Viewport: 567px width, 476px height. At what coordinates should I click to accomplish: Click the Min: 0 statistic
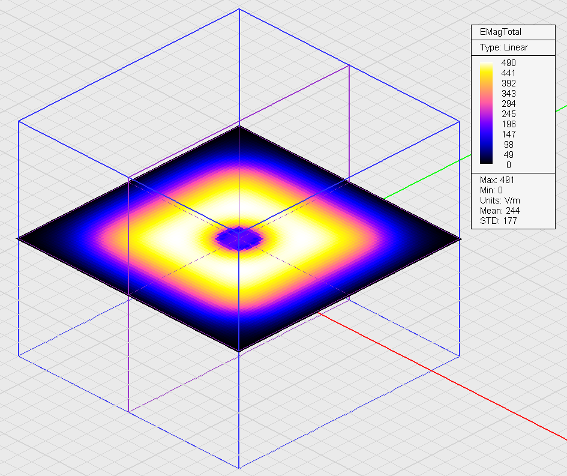click(493, 190)
